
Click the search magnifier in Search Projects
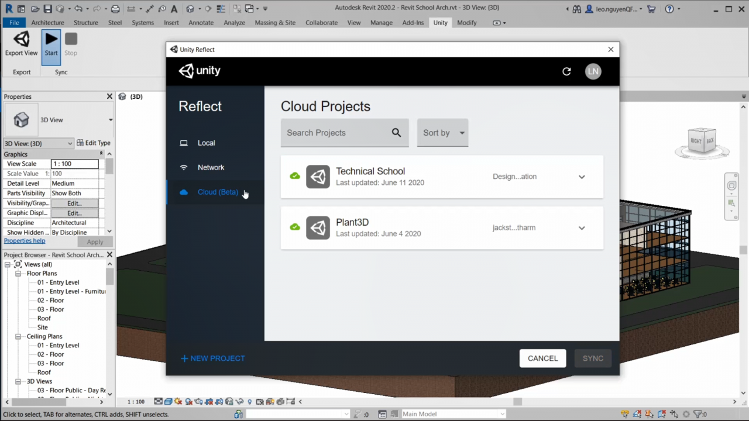pos(396,133)
